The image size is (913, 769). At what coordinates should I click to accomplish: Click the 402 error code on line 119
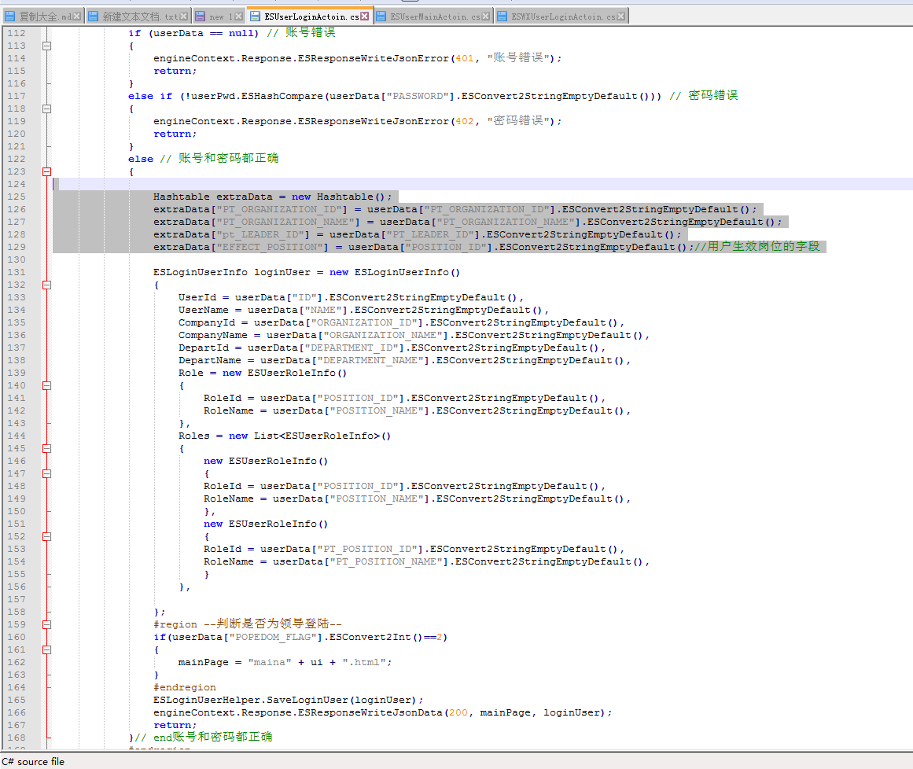465,121
